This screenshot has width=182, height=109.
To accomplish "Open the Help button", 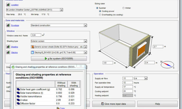I will pos(157,104).
